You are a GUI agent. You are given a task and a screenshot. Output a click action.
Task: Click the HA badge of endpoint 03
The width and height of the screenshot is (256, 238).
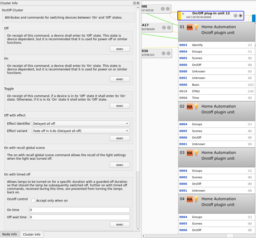[x=190, y=153]
